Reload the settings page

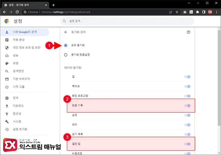(x=17, y=12)
